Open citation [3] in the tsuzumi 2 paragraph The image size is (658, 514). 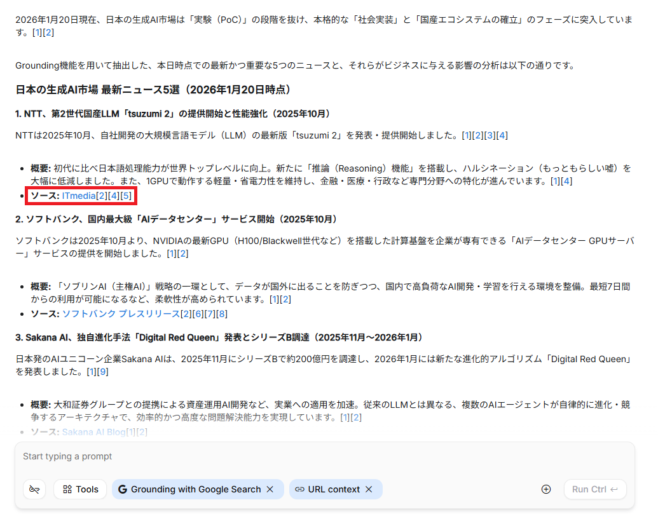(490, 135)
